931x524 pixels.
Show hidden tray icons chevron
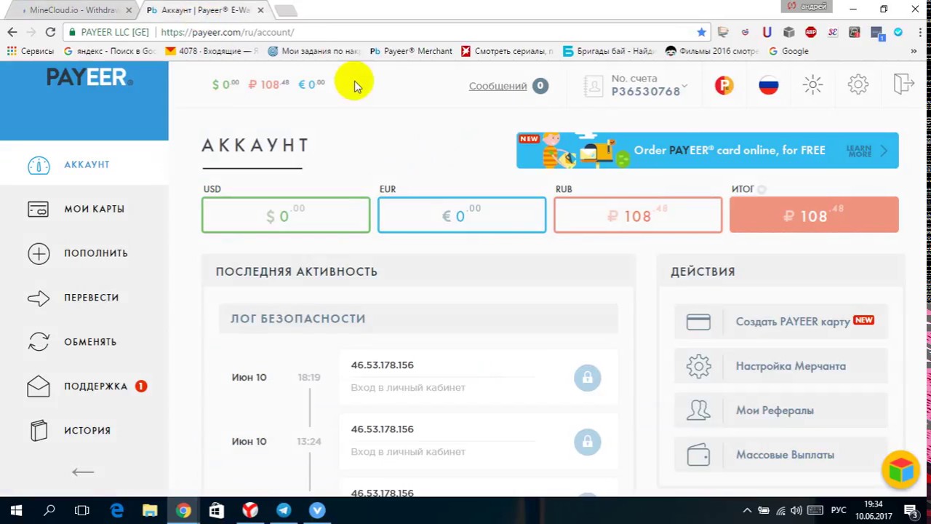747,511
